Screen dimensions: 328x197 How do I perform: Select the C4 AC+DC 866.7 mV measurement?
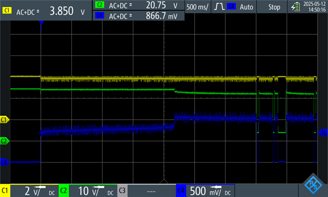[x=138, y=16]
